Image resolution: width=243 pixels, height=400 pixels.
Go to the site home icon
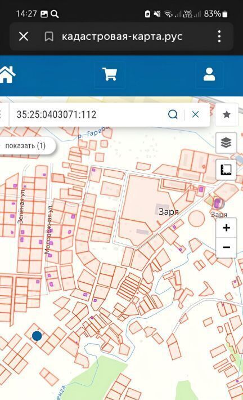click(x=7, y=74)
